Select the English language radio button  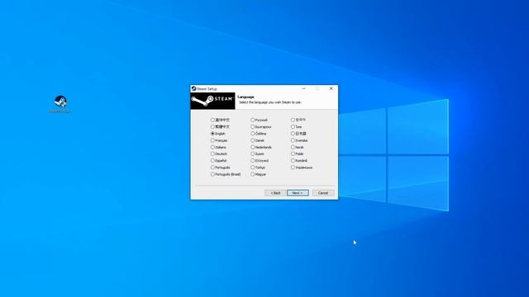(212, 134)
